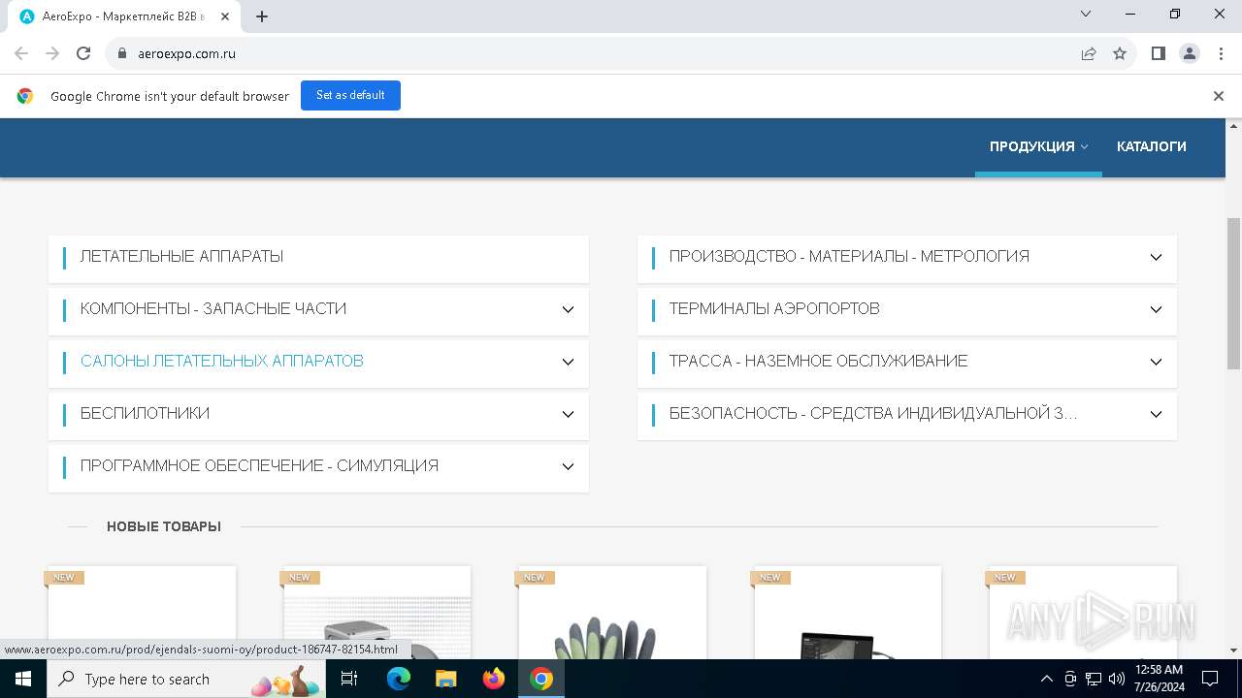
Task: Expand ТЕРМИНАЛЫ АЭРОПОРТОВ chevron
Action: point(1156,309)
